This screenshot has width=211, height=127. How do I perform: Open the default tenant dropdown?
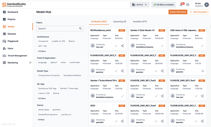[140, 5]
